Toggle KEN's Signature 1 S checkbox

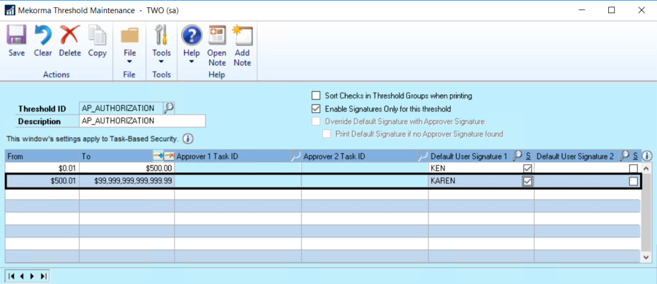[x=528, y=169]
